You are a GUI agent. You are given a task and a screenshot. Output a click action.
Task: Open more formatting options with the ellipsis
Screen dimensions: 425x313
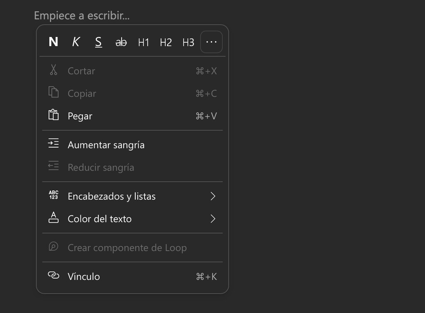pyautogui.click(x=211, y=42)
